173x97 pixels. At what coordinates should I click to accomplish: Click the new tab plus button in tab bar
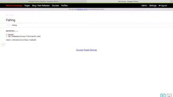172,1
